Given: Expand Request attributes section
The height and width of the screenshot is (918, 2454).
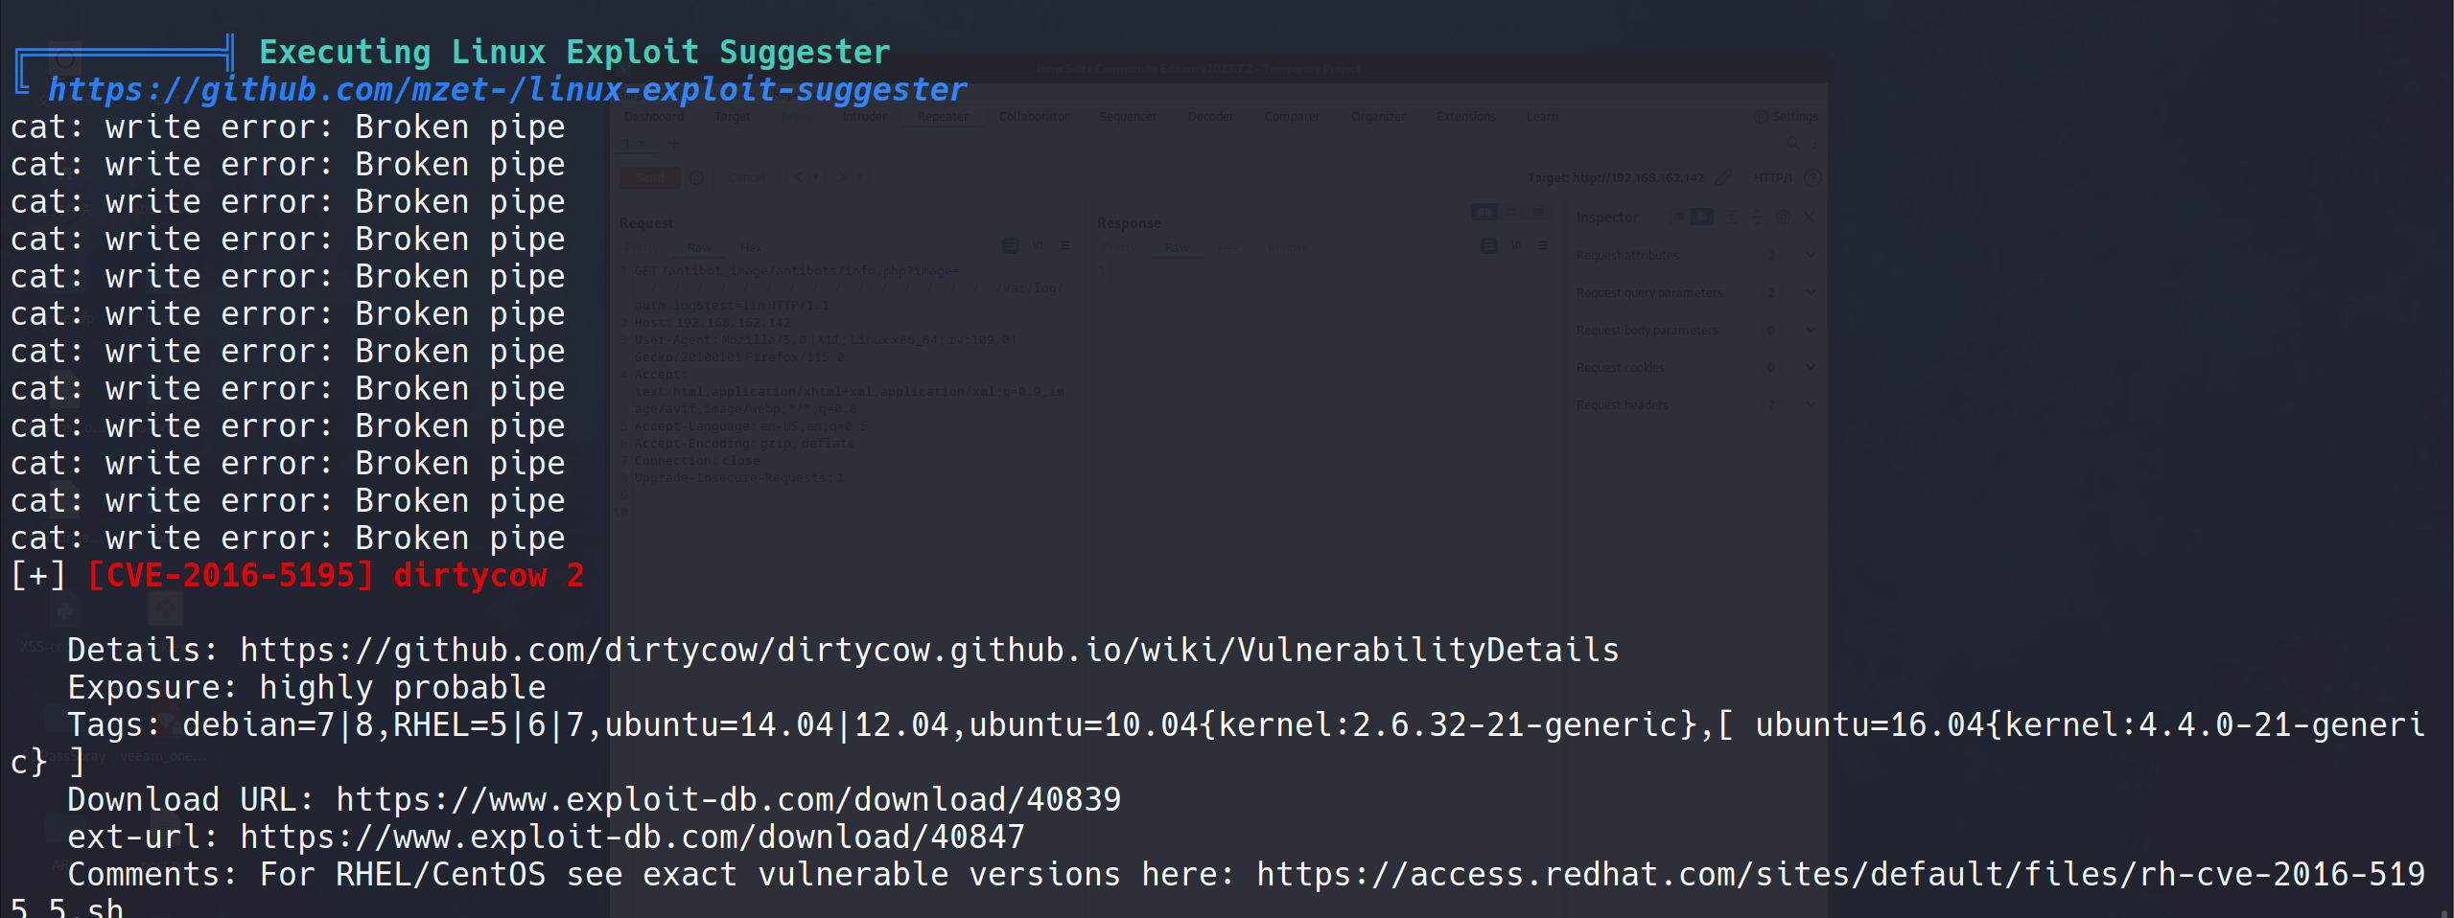Looking at the screenshot, I should (x=1811, y=255).
